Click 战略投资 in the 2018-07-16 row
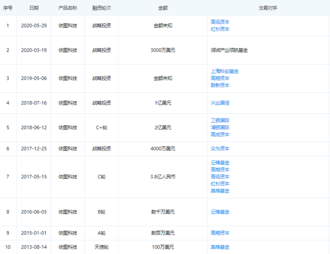The image size is (330, 254). pos(101,103)
